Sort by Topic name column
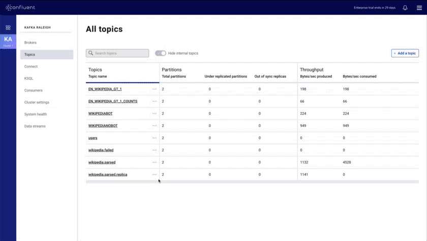 [x=98, y=76]
